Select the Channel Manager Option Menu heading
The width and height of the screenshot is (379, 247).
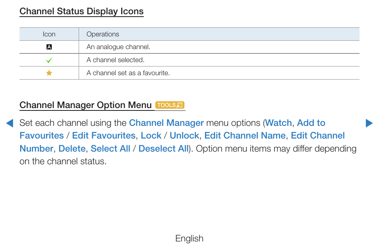[85, 105]
